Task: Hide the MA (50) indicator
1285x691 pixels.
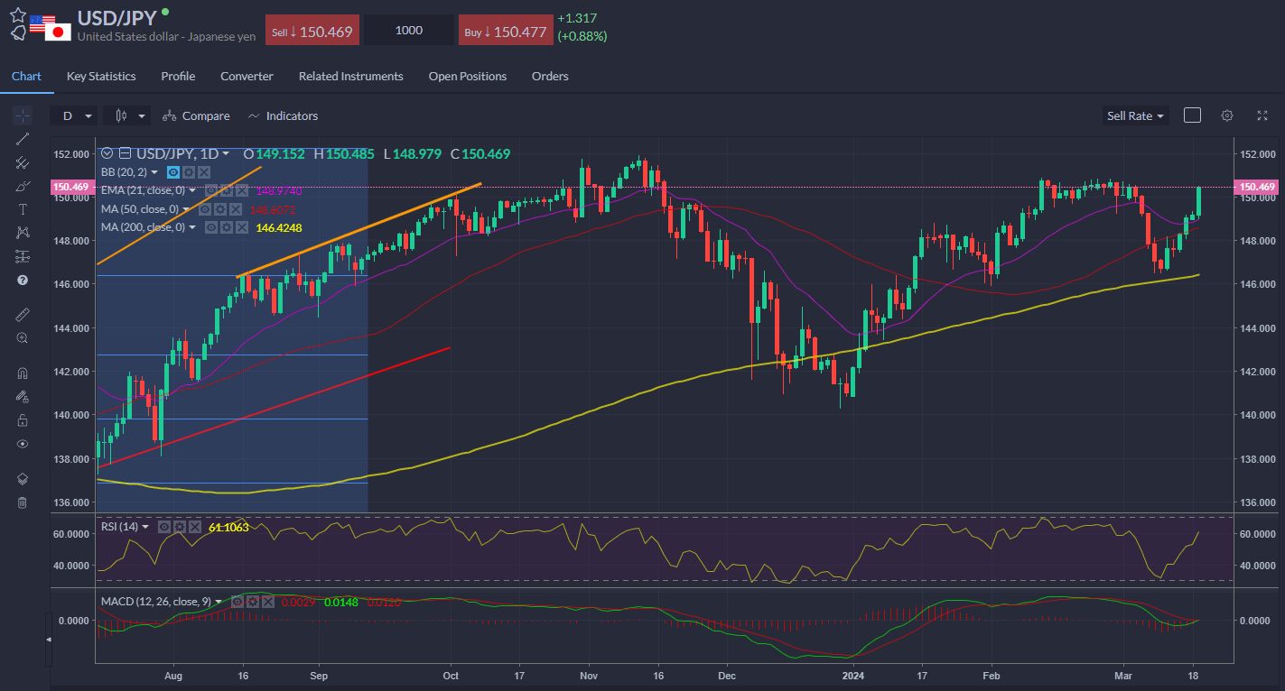Action: tap(205, 209)
